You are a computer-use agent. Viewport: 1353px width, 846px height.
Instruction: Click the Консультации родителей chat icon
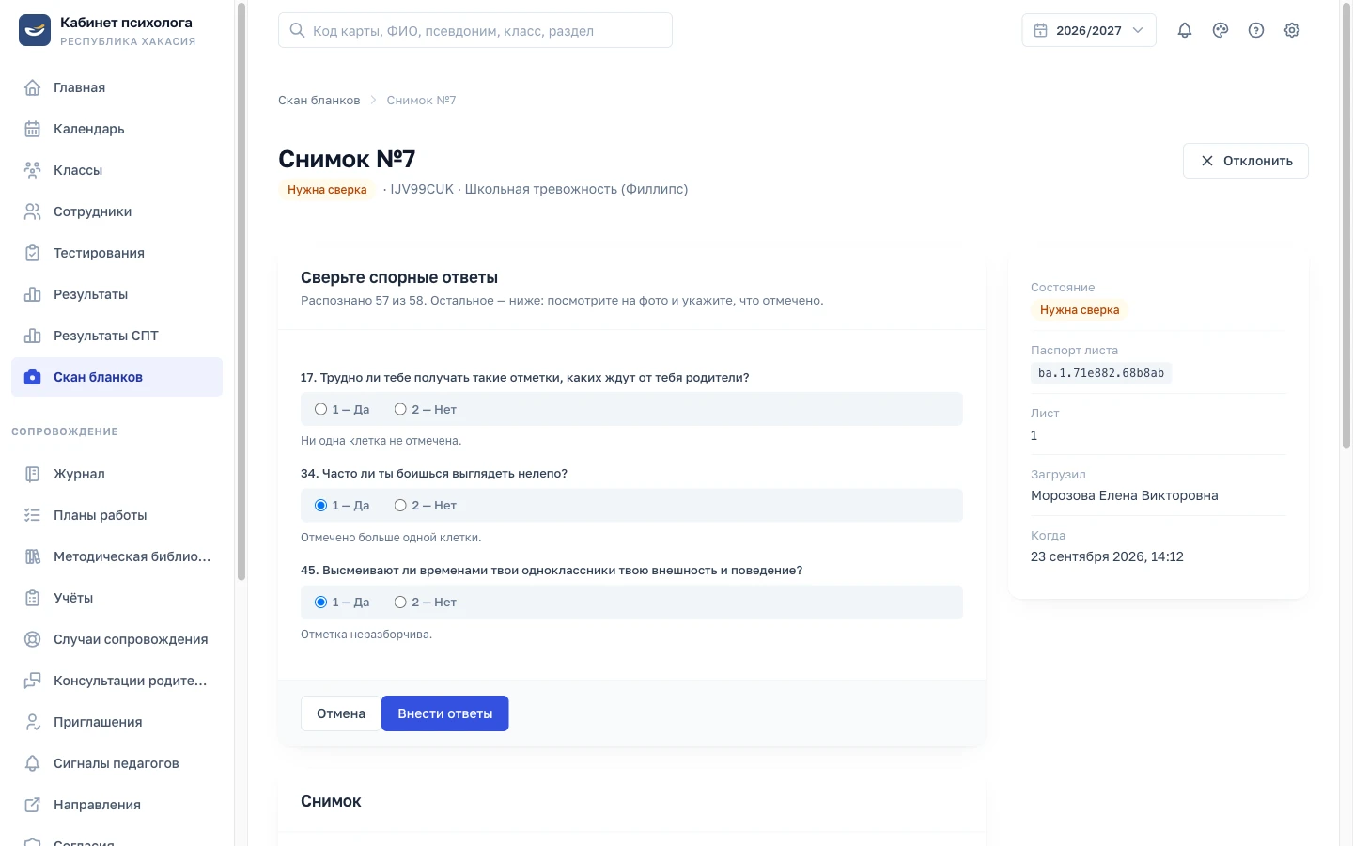[32, 681]
